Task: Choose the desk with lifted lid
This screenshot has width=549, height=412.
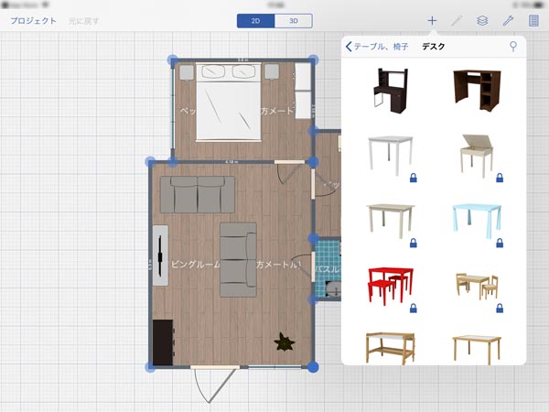Action: [x=478, y=151]
